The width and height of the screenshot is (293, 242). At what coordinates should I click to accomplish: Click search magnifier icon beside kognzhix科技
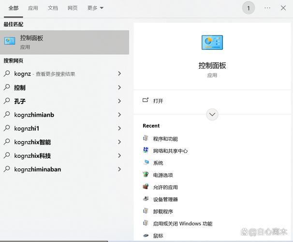7,155
